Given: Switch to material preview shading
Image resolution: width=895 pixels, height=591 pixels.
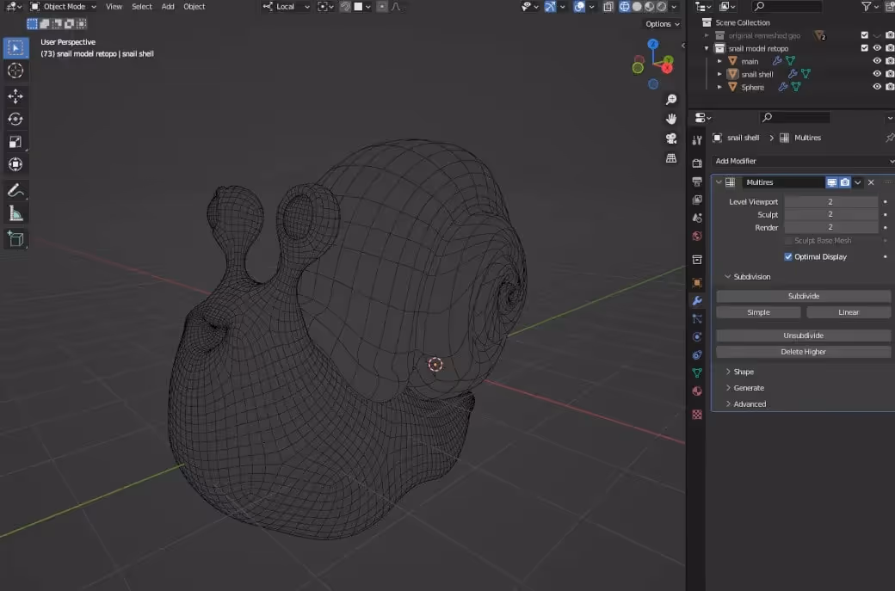Looking at the screenshot, I should (649, 7).
